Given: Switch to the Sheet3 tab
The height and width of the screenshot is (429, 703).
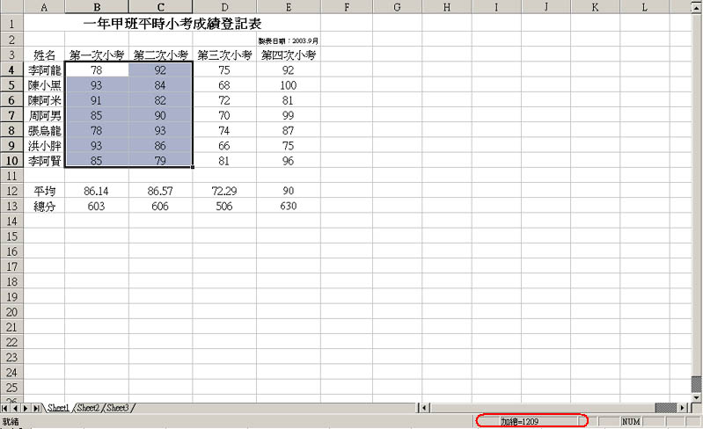Looking at the screenshot, I should point(118,408).
